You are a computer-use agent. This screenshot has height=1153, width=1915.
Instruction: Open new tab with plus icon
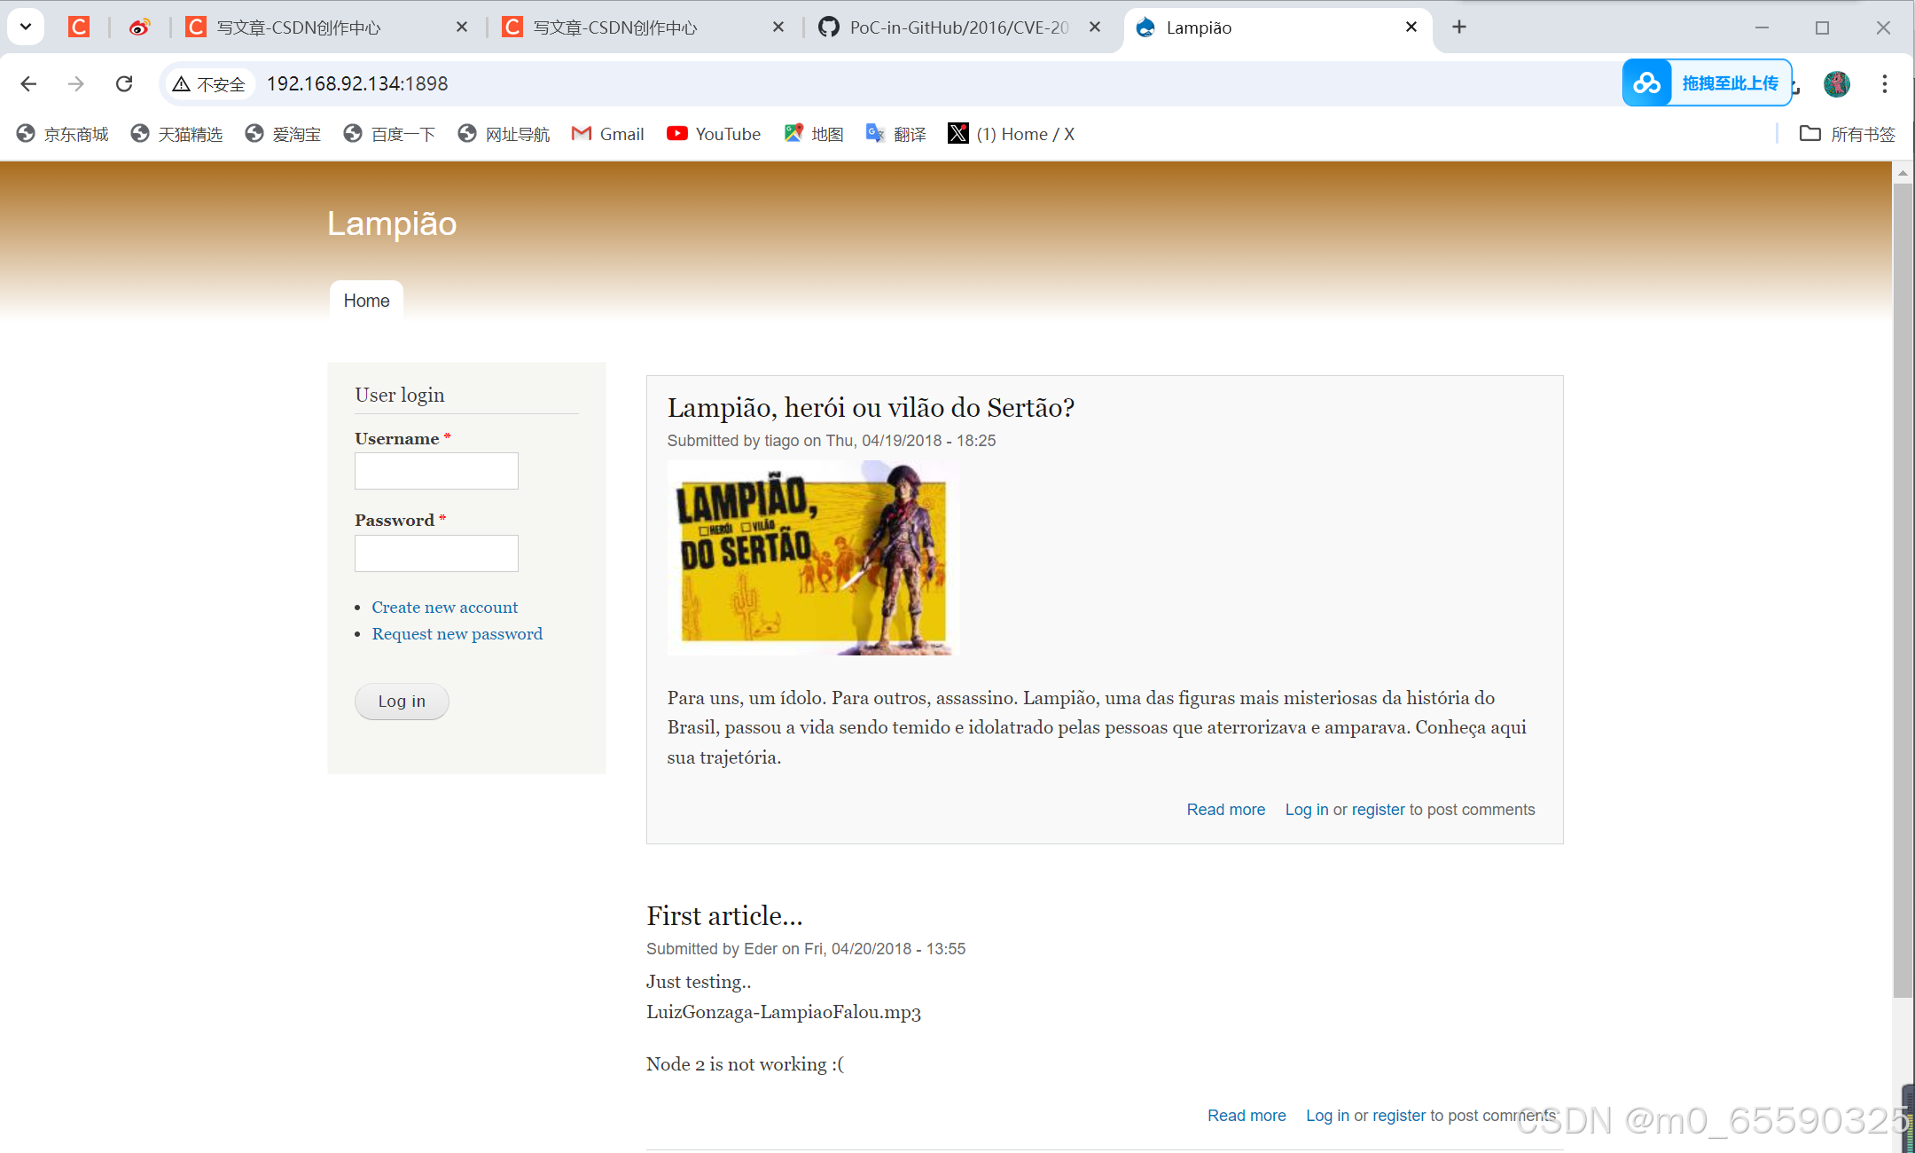(x=1458, y=27)
